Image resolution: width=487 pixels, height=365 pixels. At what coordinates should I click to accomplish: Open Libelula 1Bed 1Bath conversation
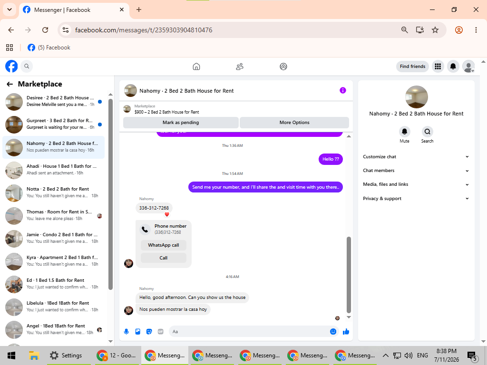(x=53, y=307)
